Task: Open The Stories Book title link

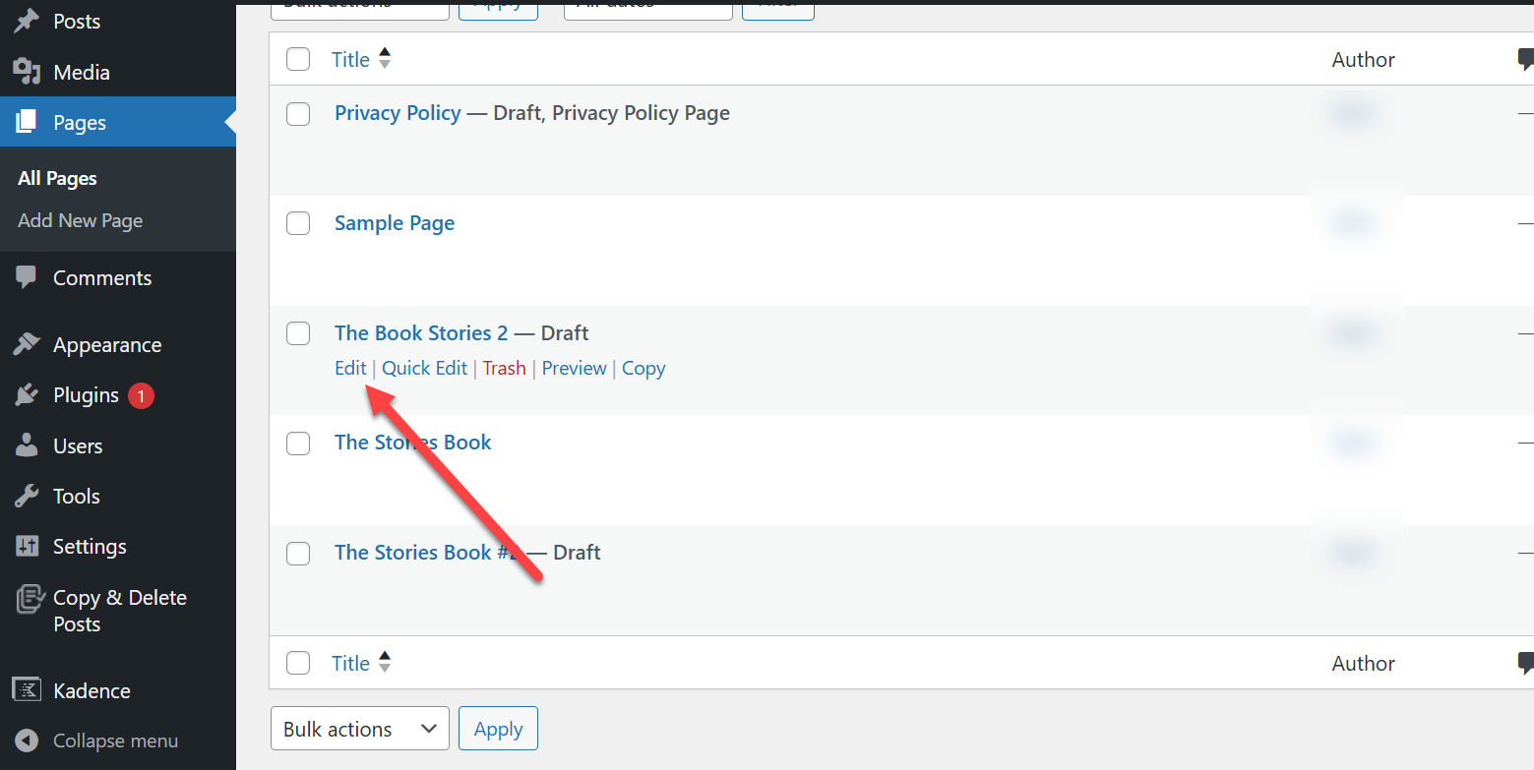Action: (412, 443)
